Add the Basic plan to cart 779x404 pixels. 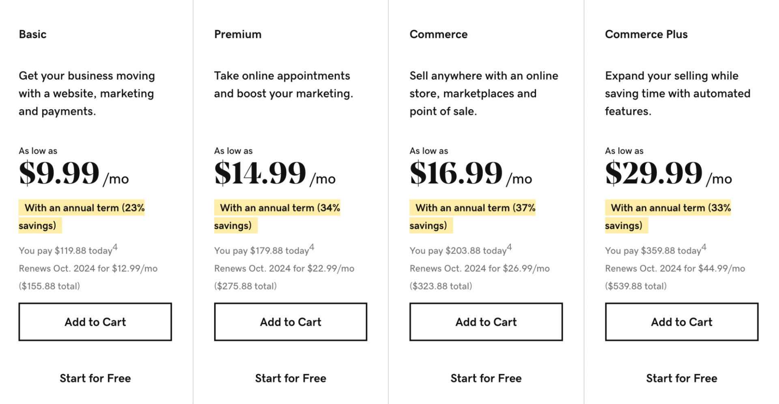[x=95, y=322]
